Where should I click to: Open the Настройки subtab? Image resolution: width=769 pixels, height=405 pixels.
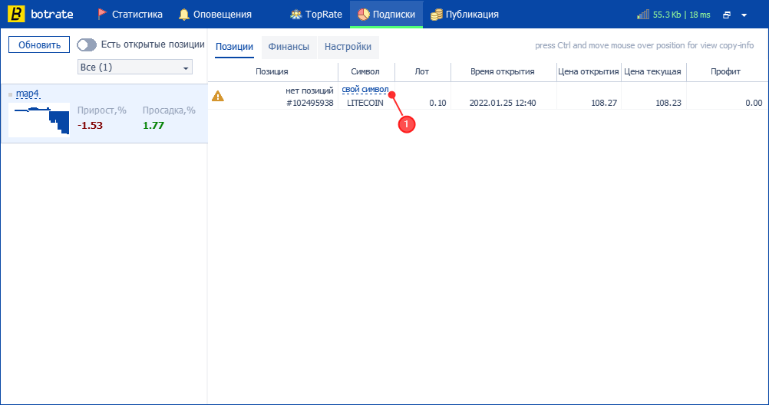point(348,47)
